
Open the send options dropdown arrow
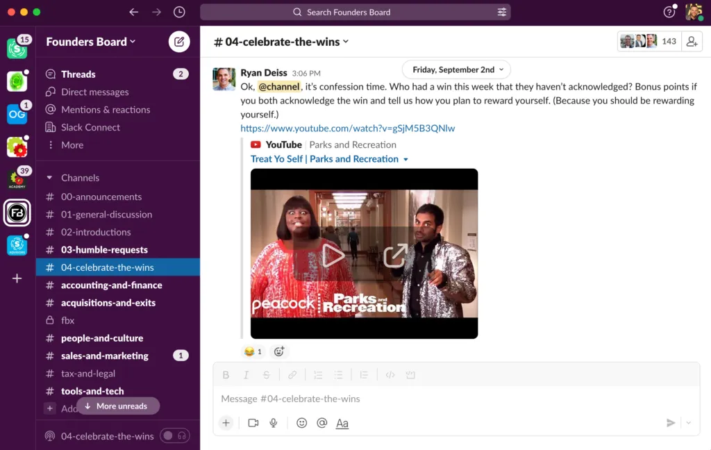[x=688, y=423]
